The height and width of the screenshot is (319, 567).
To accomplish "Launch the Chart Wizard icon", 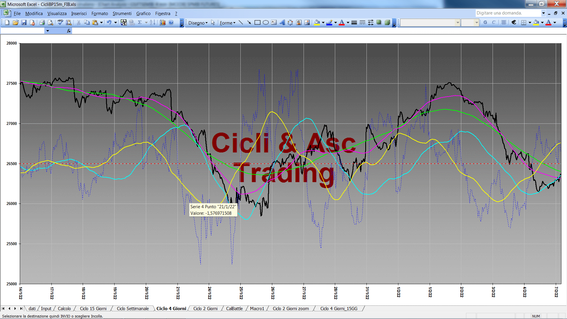I will (163, 22).
